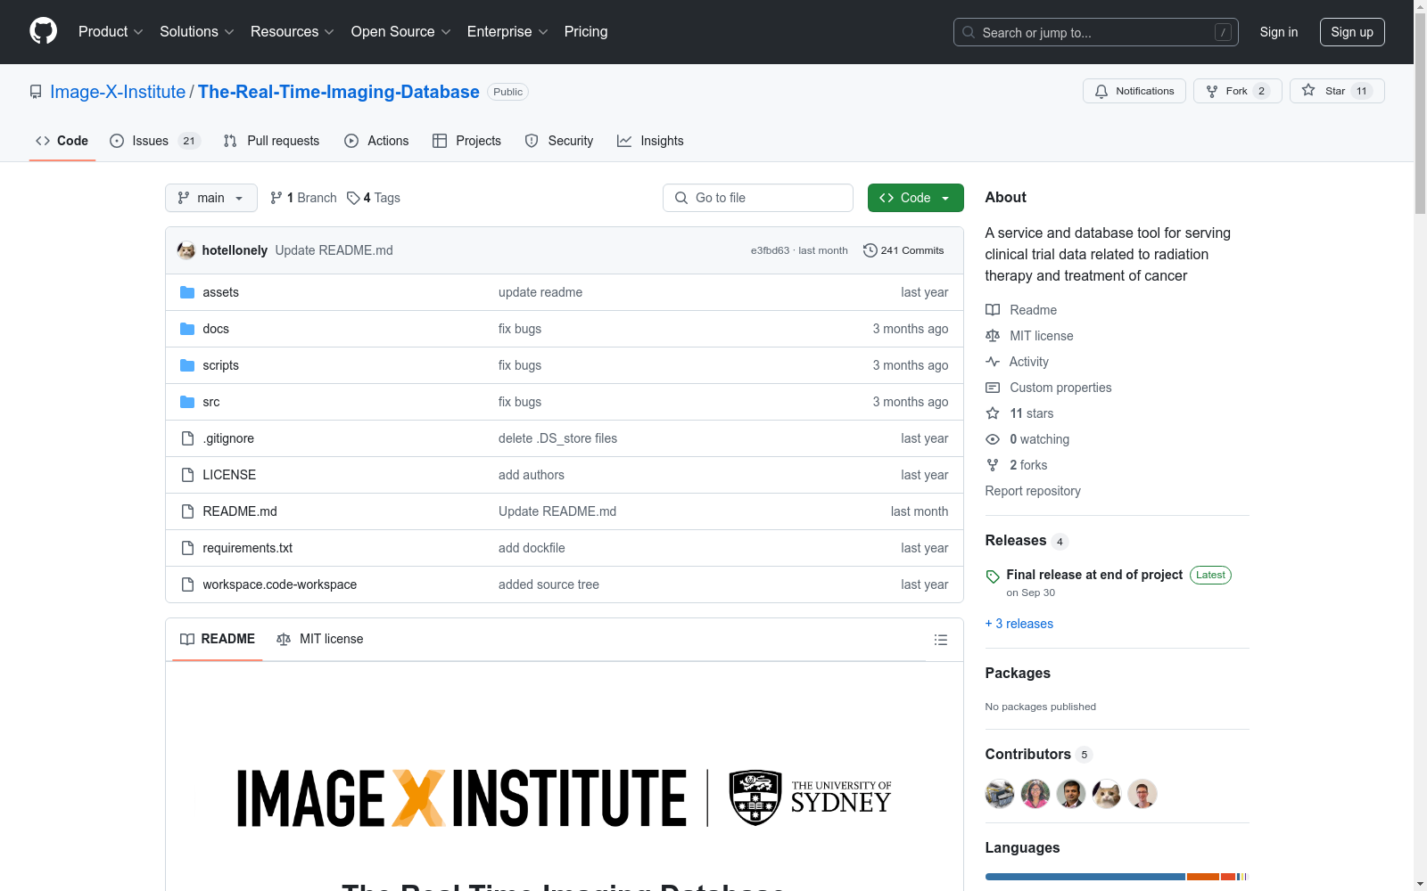Screen dimensions: 1427x891
Task: Open the e3fbd63 commit hash
Action: point(770,250)
